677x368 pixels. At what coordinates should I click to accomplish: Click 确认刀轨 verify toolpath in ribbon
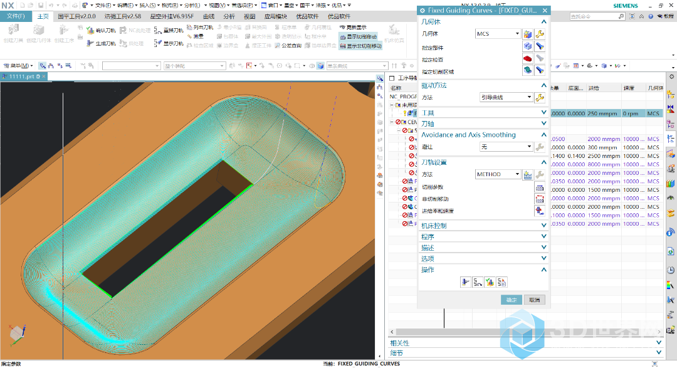coord(101,30)
